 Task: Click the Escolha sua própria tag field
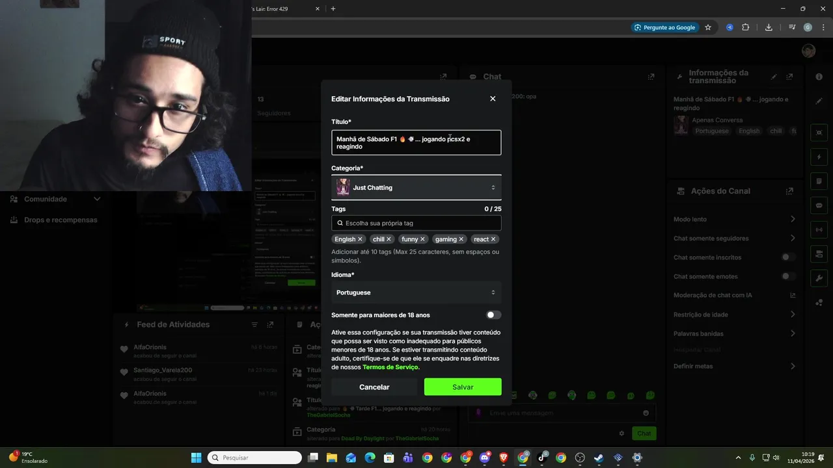click(416, 223)
